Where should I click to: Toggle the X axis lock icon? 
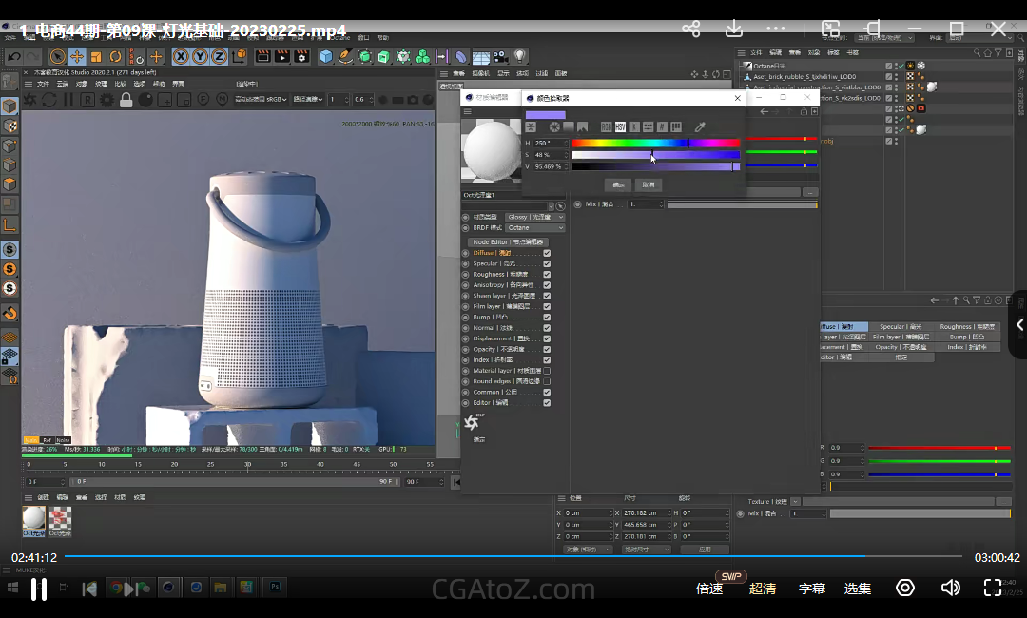[x=180, y=57]
